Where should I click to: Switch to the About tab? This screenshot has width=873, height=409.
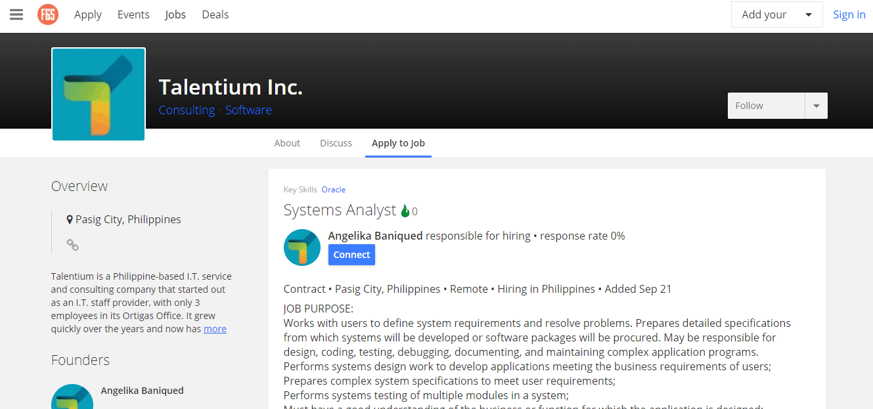287,143
